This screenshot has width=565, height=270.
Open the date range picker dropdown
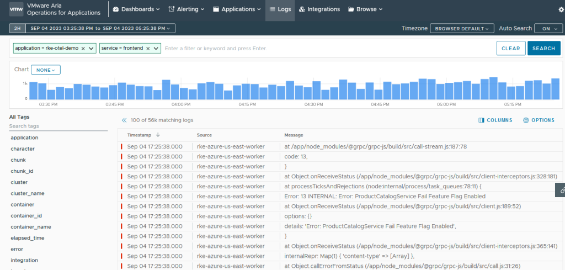[101, 28]
